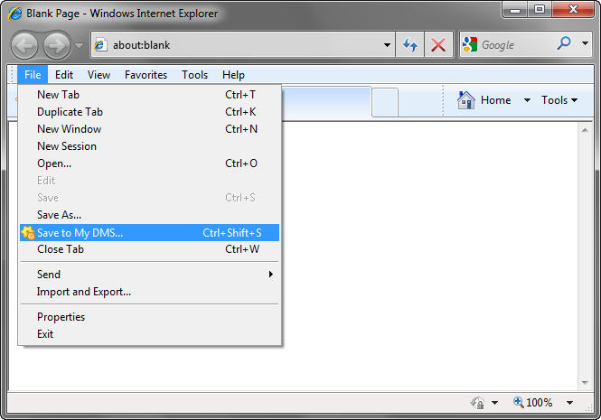Choose Save As... menu entry
Image resolution: width=601 pixels, height=420 pixels.
(149, 215)
